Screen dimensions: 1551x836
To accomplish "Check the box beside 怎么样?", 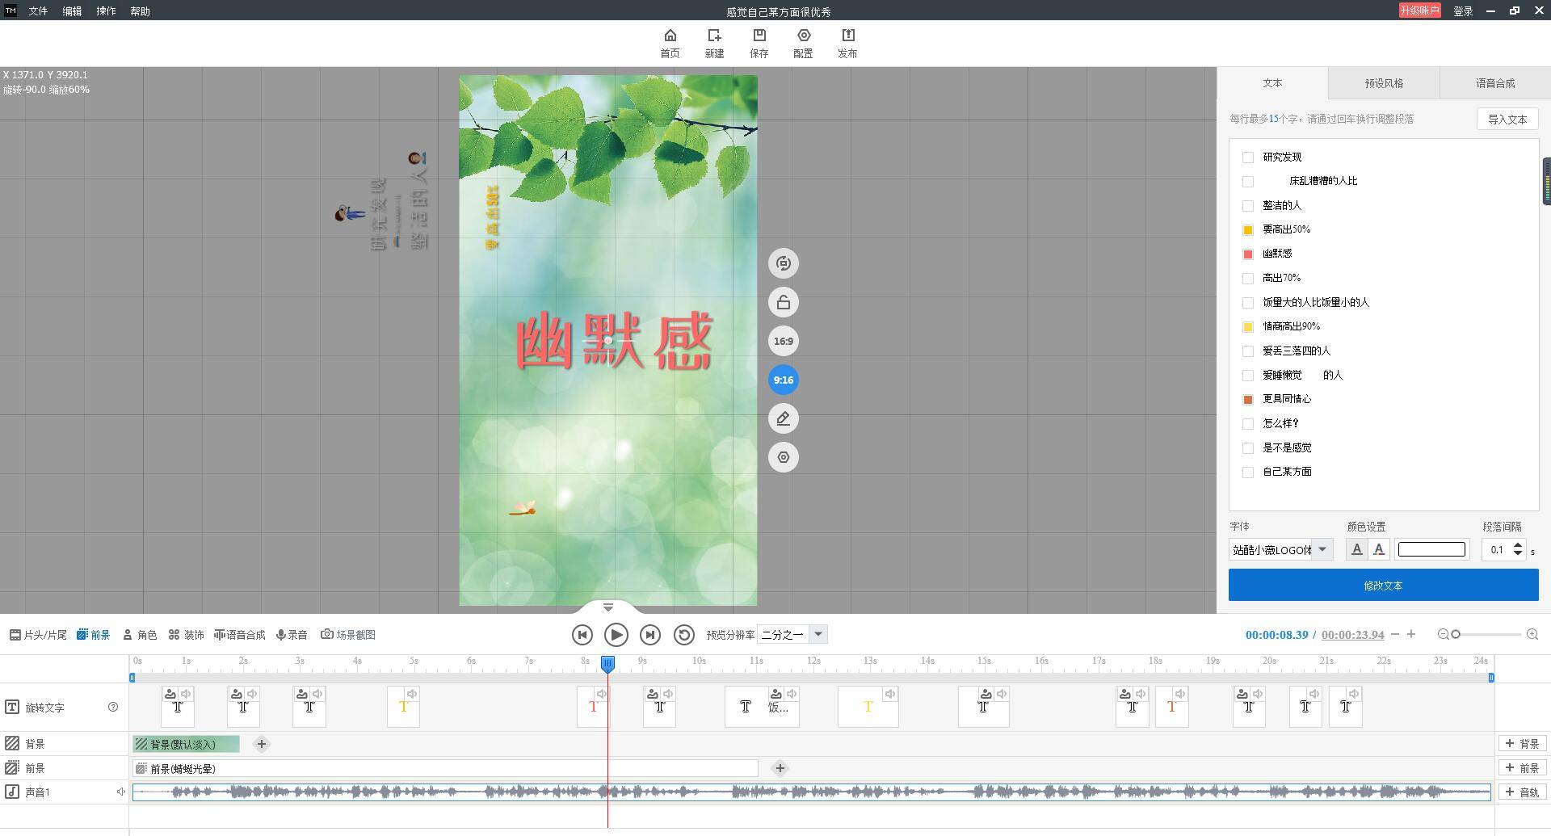I will click(x=1248, y=424).
